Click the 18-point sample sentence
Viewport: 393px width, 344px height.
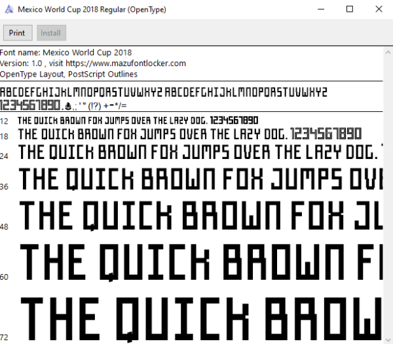(x=190, y=134)
